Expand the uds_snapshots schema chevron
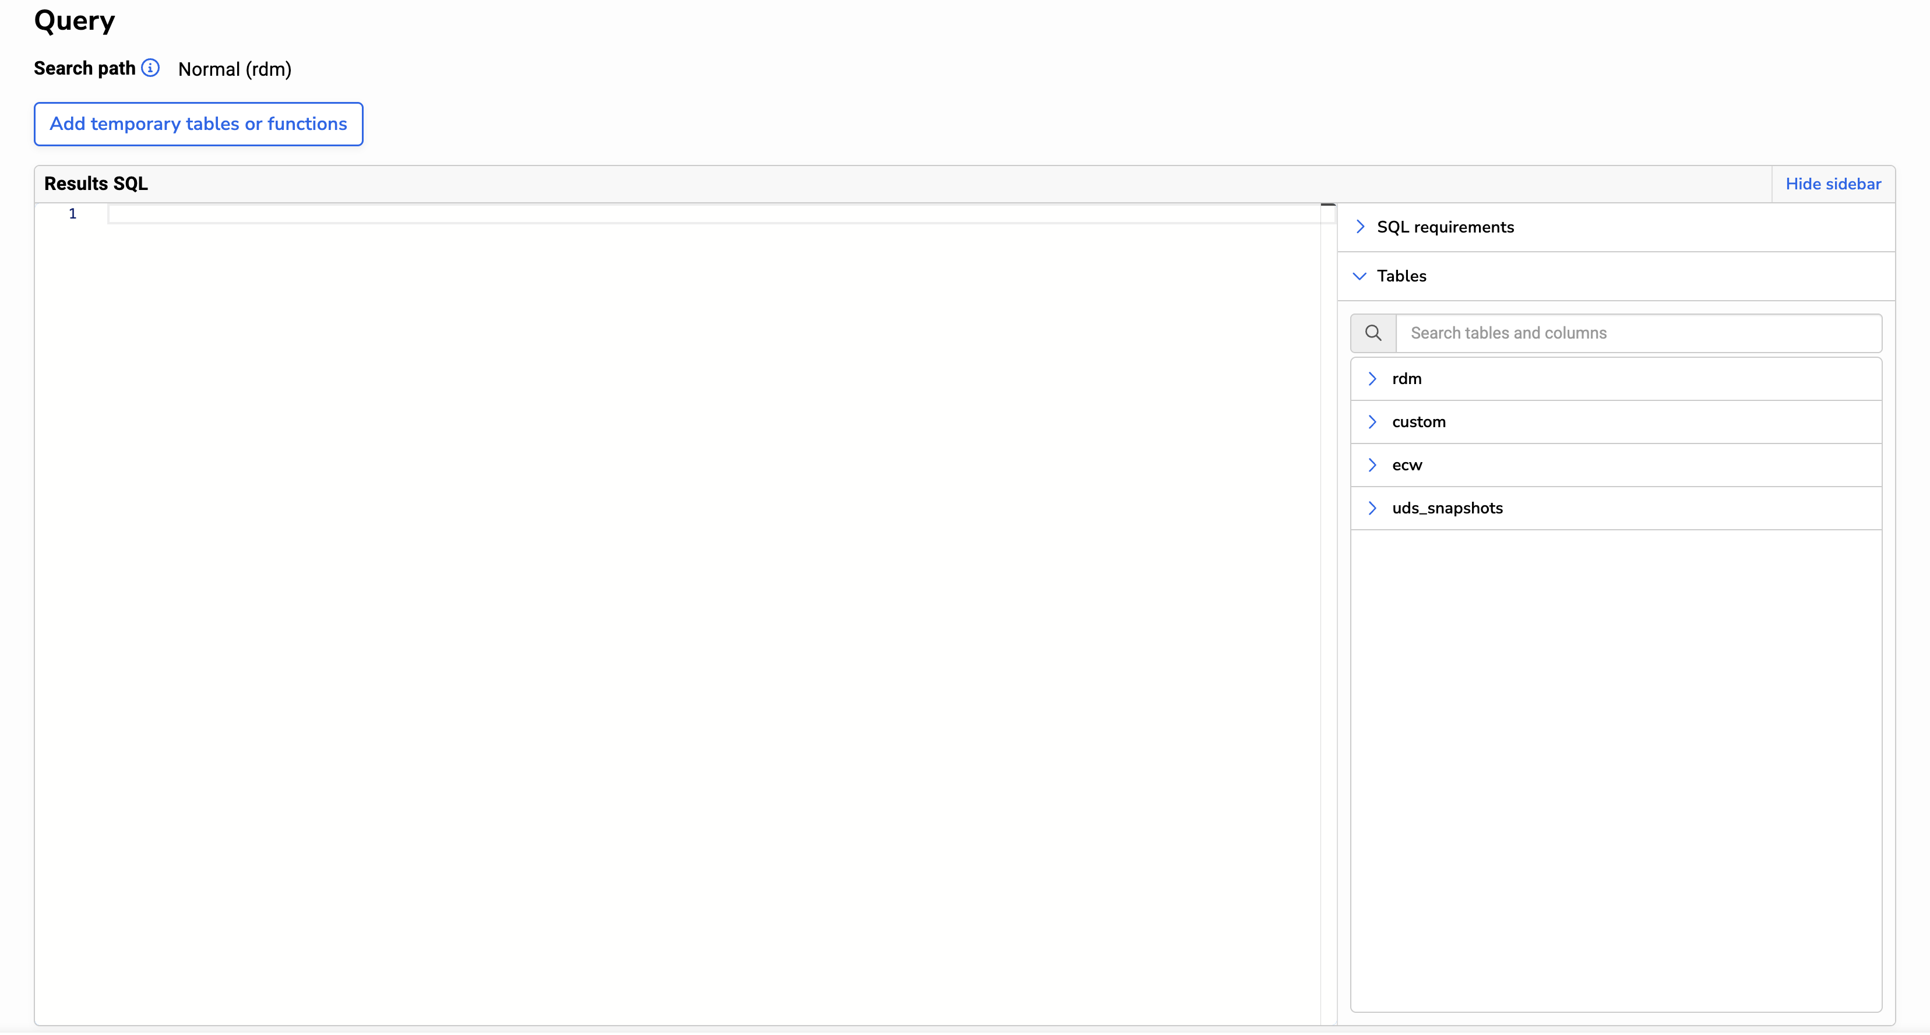The height and width of the screenshot is (1035, 1930). tap(1372, 508)
